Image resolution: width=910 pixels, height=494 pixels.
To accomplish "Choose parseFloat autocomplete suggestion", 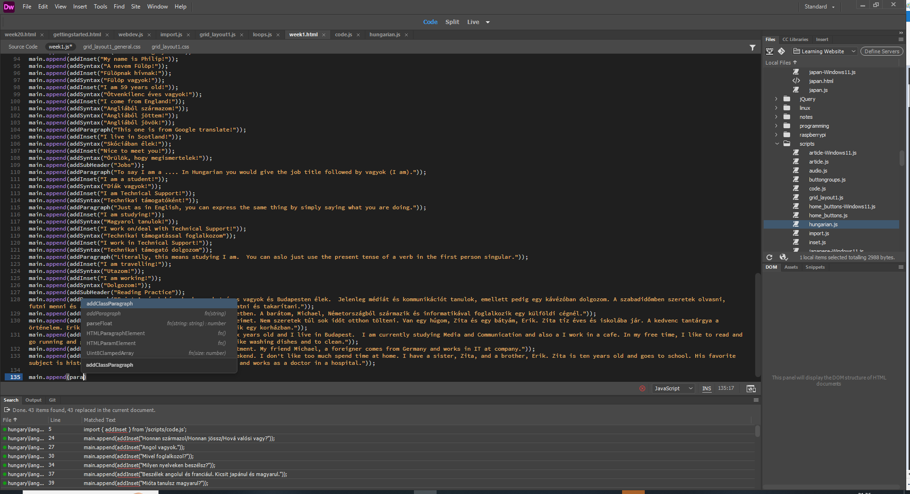I will coord(159,323).
